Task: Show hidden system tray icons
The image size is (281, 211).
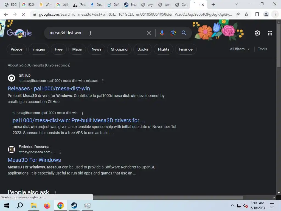Action: [232, 206]
